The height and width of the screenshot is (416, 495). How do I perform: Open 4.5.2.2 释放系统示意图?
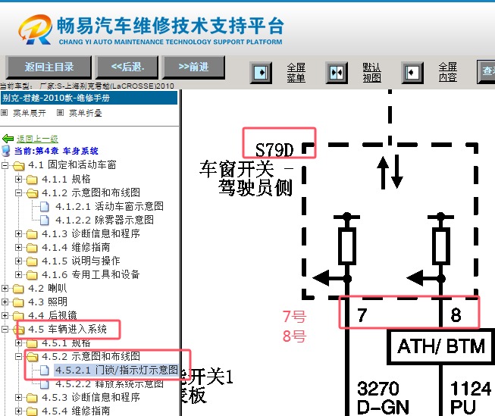pyautogui.click(x=109, y=384)
